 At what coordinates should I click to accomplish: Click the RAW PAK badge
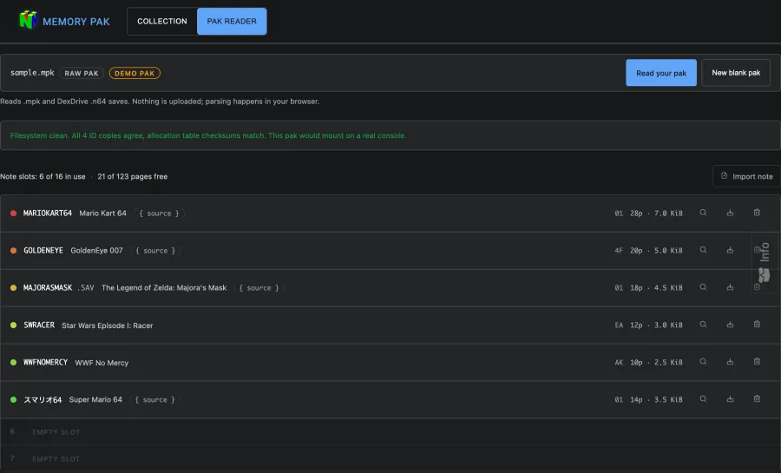82,73
